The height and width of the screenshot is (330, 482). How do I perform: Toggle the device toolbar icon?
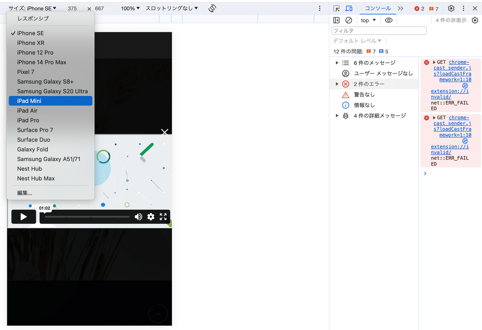(x=349, y=8)
